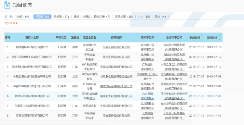This screenshot has width=244, height=125.
Task: Click 研究和试验发展 industry cell
Action: tap(89, 86)
